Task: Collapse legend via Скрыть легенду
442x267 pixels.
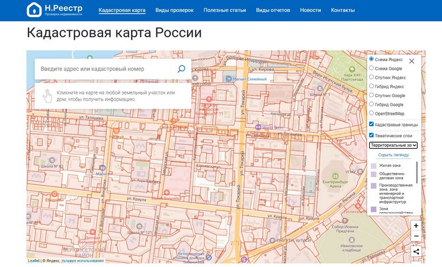Action: [393, 155]
